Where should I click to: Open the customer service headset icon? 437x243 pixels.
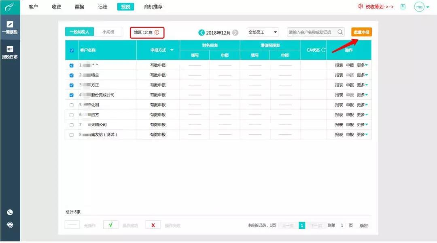pyautogui.click(x=10, y=225)
